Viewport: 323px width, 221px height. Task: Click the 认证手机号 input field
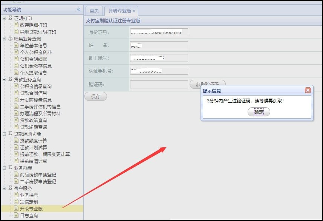click(159, 71)
